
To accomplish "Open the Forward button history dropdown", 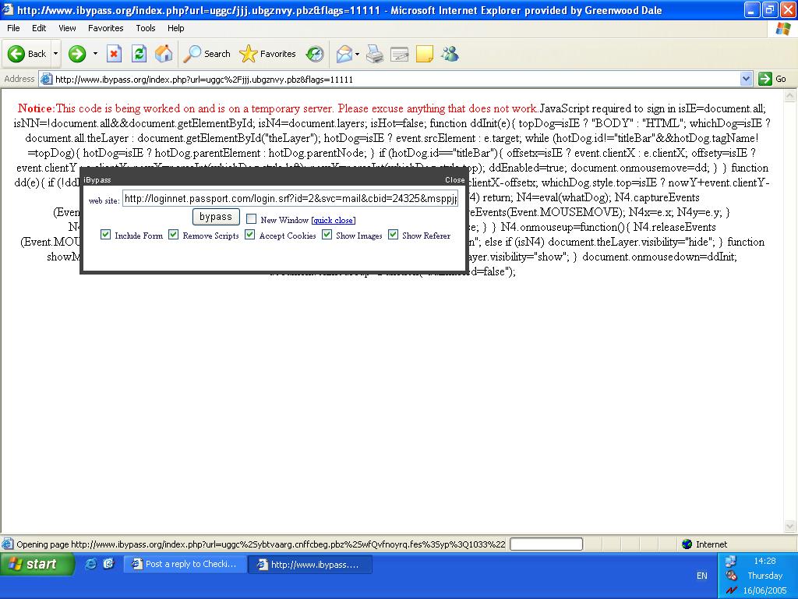I will pyautogui.click(x=95, y=54).
